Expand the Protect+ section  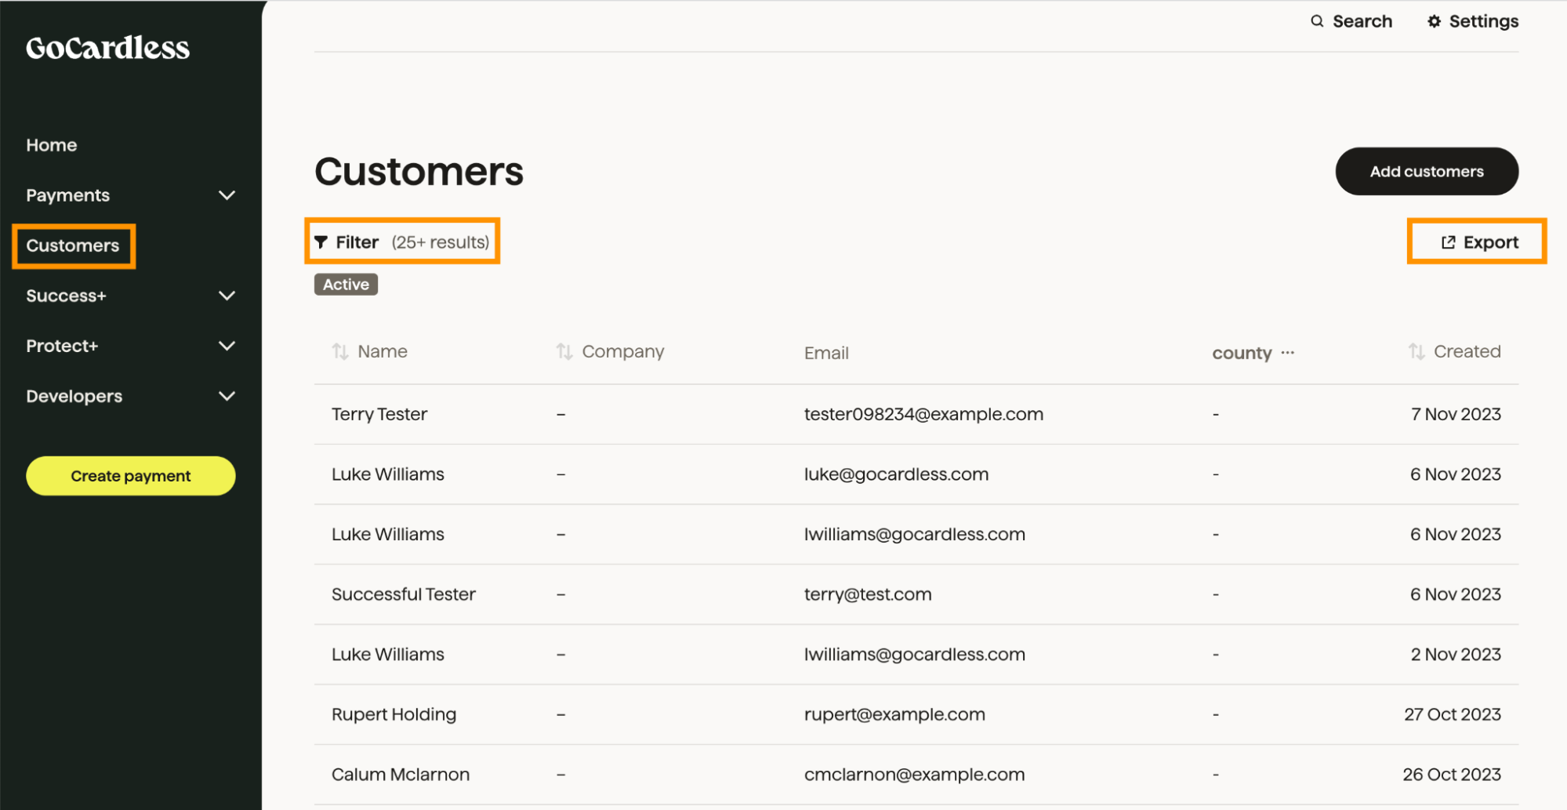coord(227,346)
